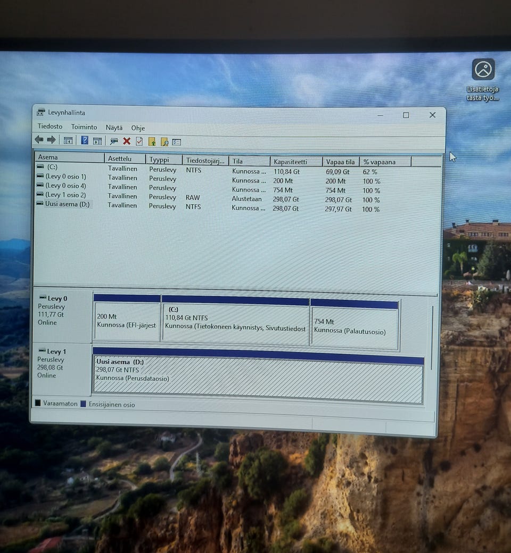The image size is (511, 553).
Task: Toggle the console tree pane icon
Action: pos(68,140)
